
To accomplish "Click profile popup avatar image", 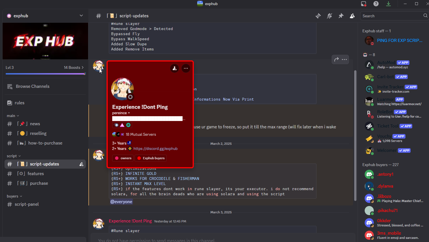I will coord(122,89).
